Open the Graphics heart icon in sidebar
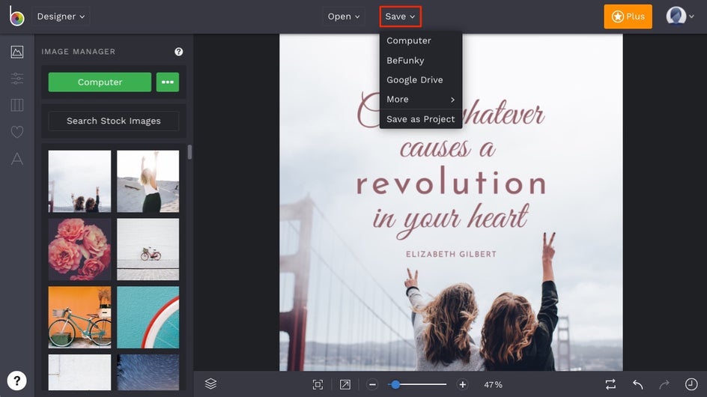The height and width of the screenshot is (397, 707). tap(16, 132)
